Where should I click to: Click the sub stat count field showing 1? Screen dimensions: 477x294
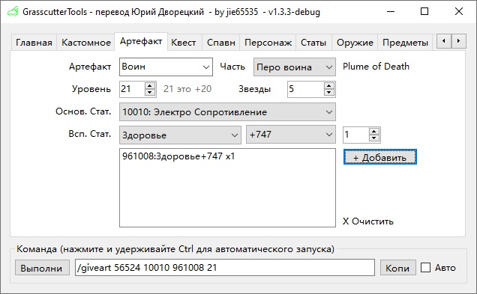point(356,135)
